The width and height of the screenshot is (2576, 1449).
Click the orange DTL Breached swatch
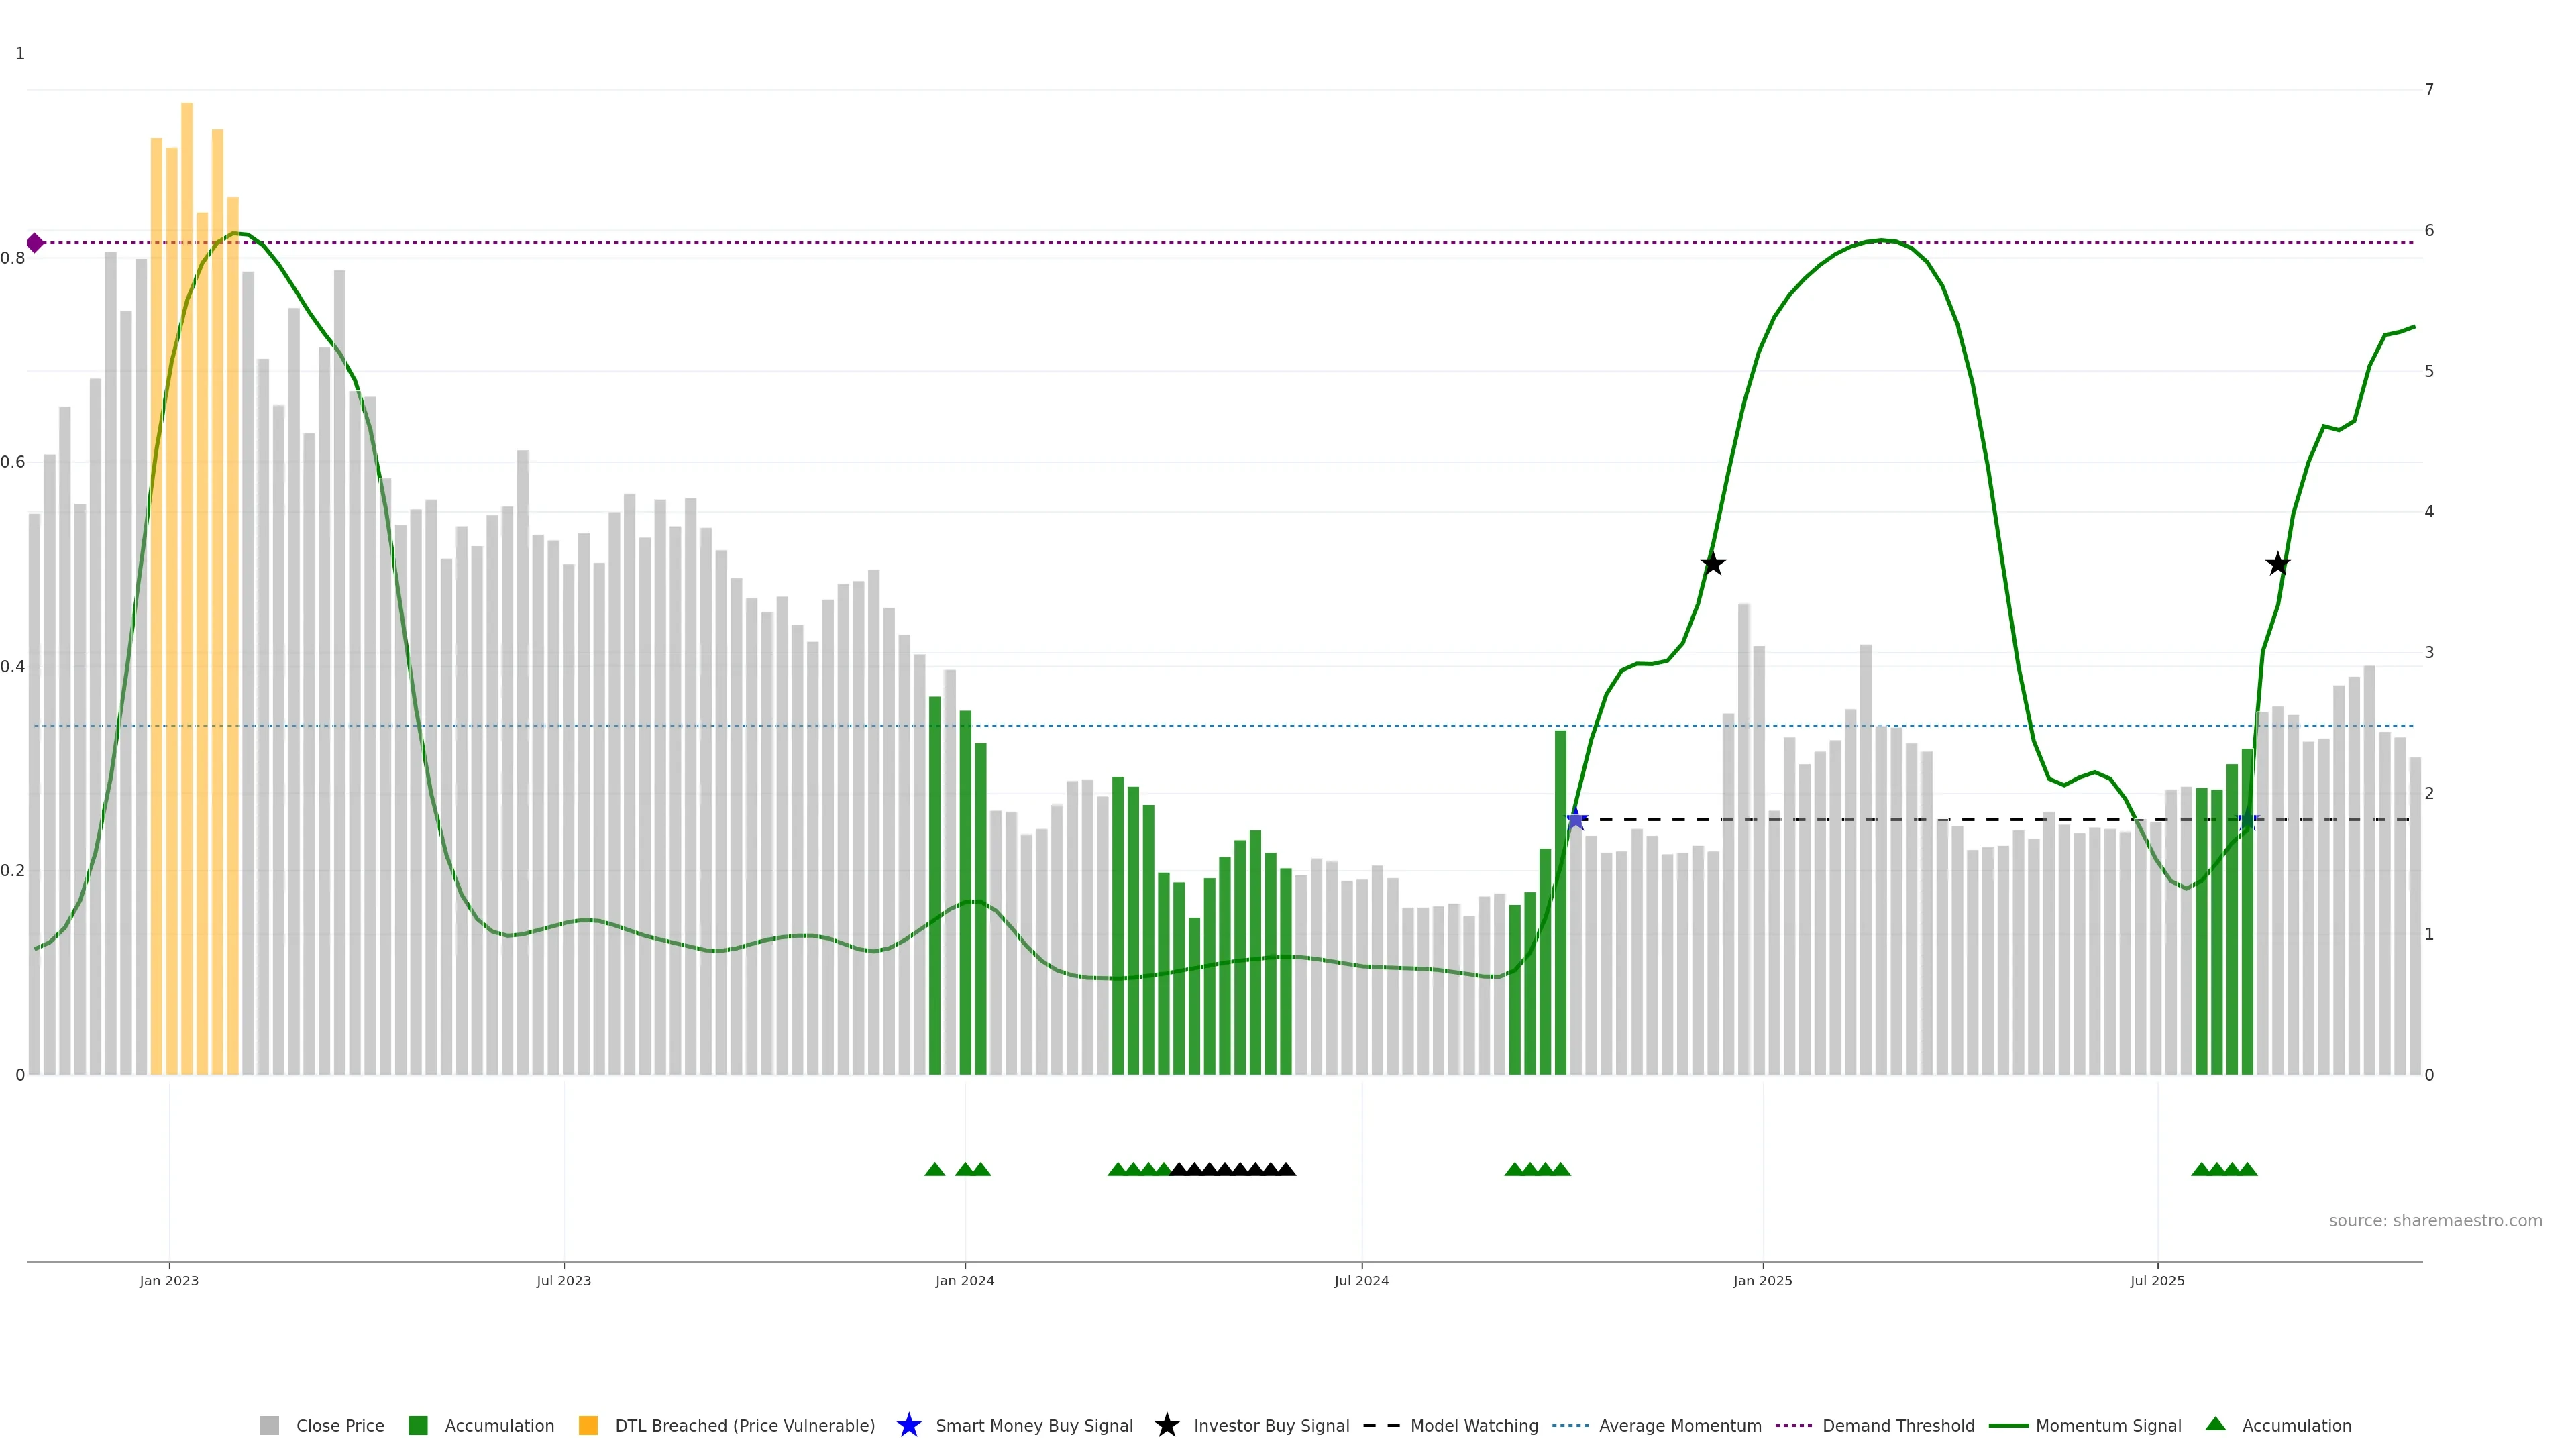[x=588, y=1426]
